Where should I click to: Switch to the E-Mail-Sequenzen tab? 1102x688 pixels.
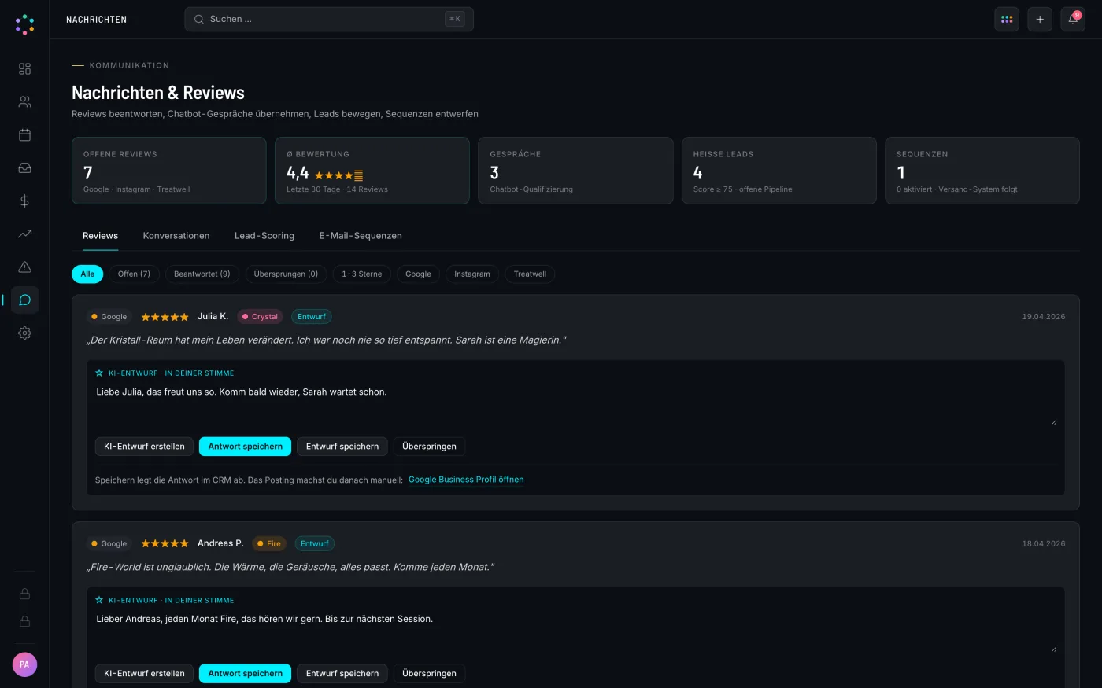pos(361,236)
